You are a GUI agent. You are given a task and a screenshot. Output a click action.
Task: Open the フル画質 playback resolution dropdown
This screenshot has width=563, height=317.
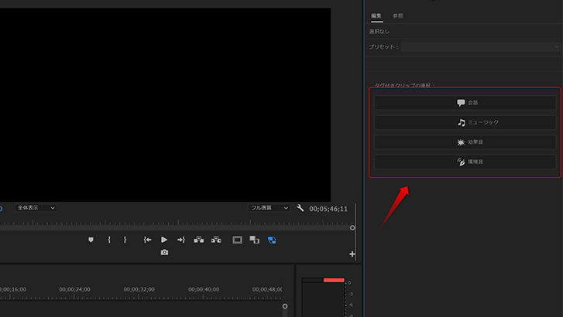point(269,208)
